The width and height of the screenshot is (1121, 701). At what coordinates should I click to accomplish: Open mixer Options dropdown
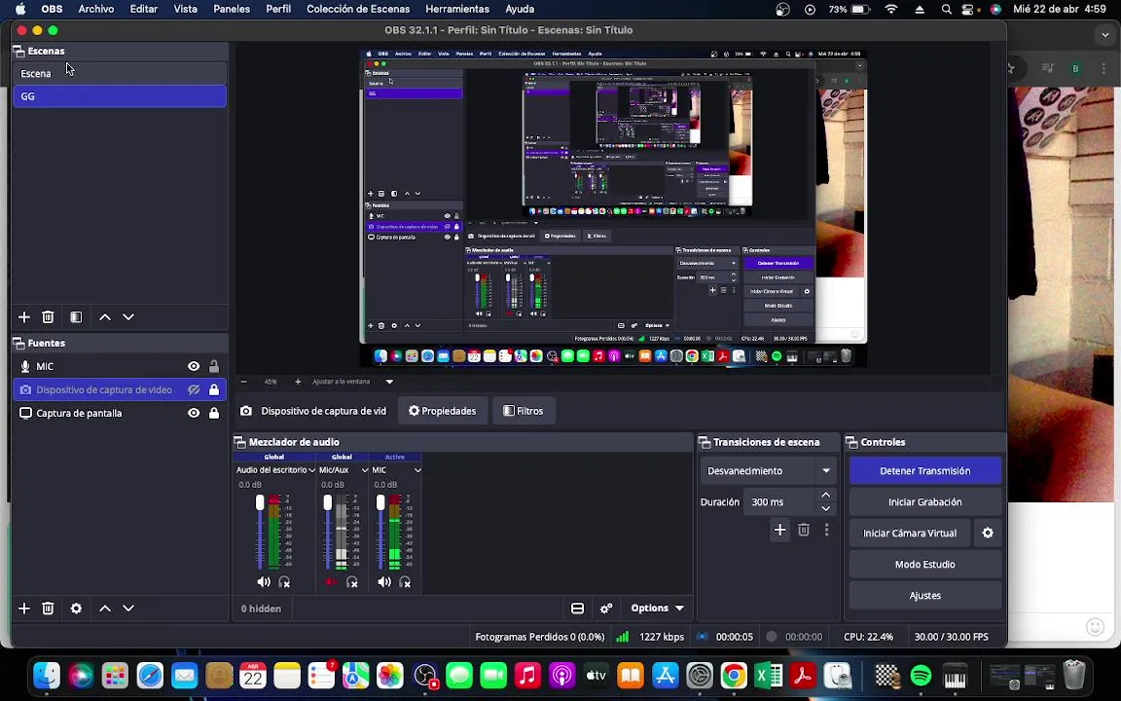(x=658, y=608)
